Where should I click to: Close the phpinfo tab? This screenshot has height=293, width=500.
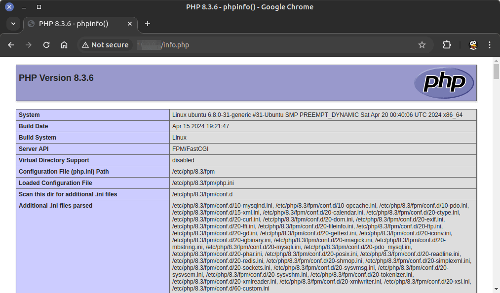(x=130, y=23)
